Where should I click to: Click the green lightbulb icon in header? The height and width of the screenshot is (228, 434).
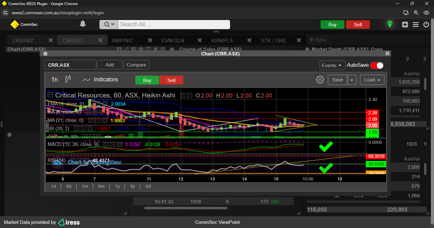390,24
